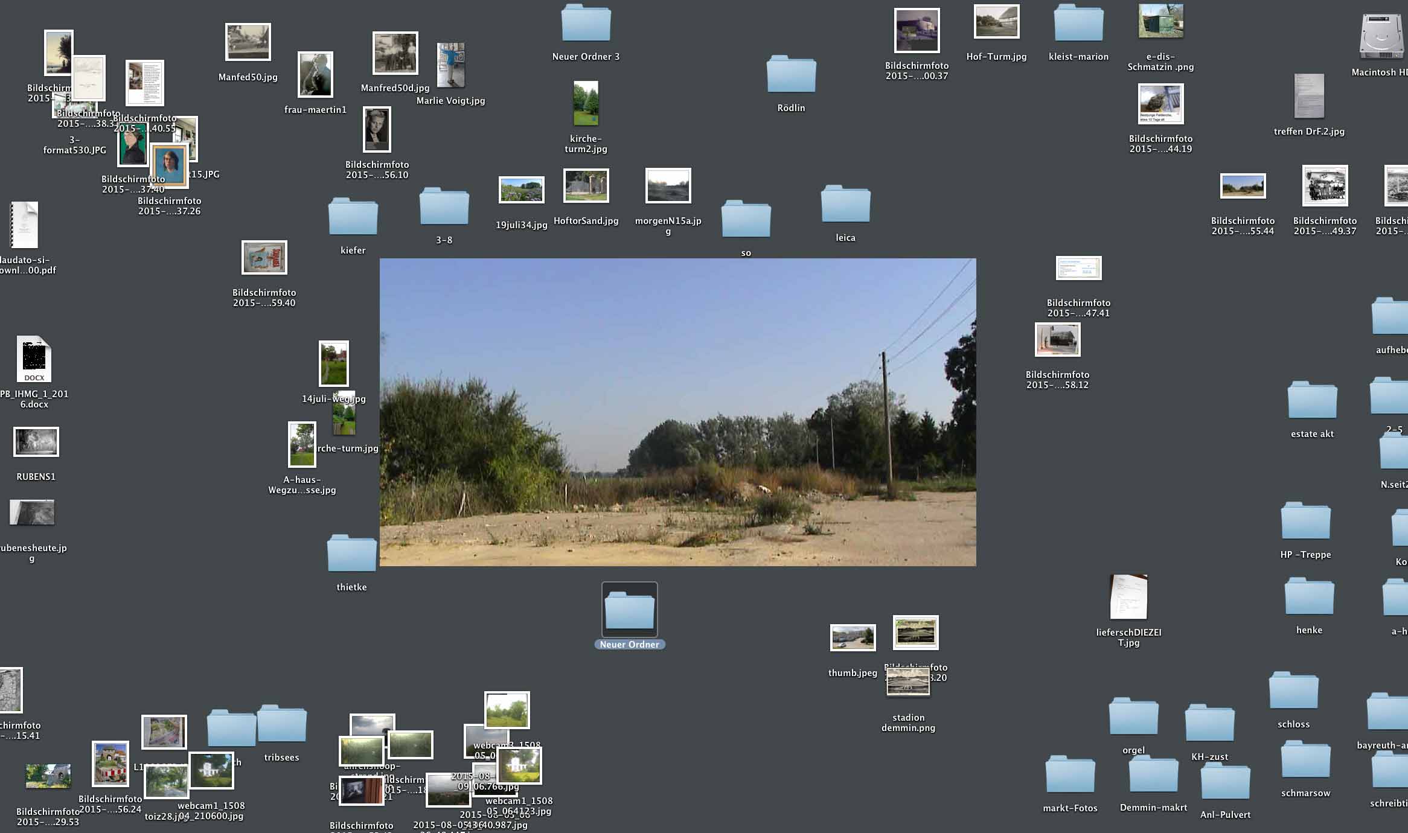Viewport: 1408px width, 833px height.
Task: Click the thietke folder icon
Action: pyautogui.click(x=351, y=554)
